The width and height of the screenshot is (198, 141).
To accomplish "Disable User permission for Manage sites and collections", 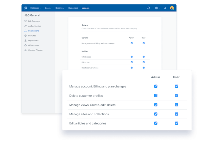I will point(176,114).
